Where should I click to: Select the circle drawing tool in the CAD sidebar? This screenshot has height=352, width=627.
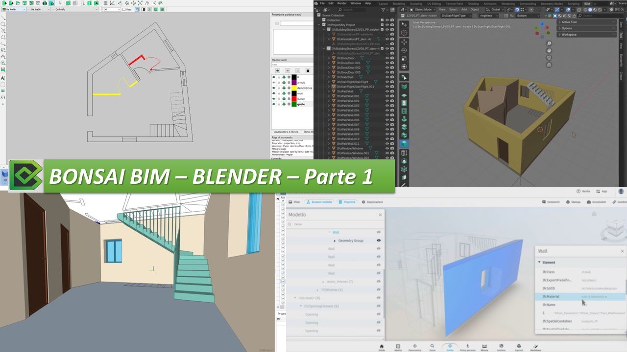point(3,24)
